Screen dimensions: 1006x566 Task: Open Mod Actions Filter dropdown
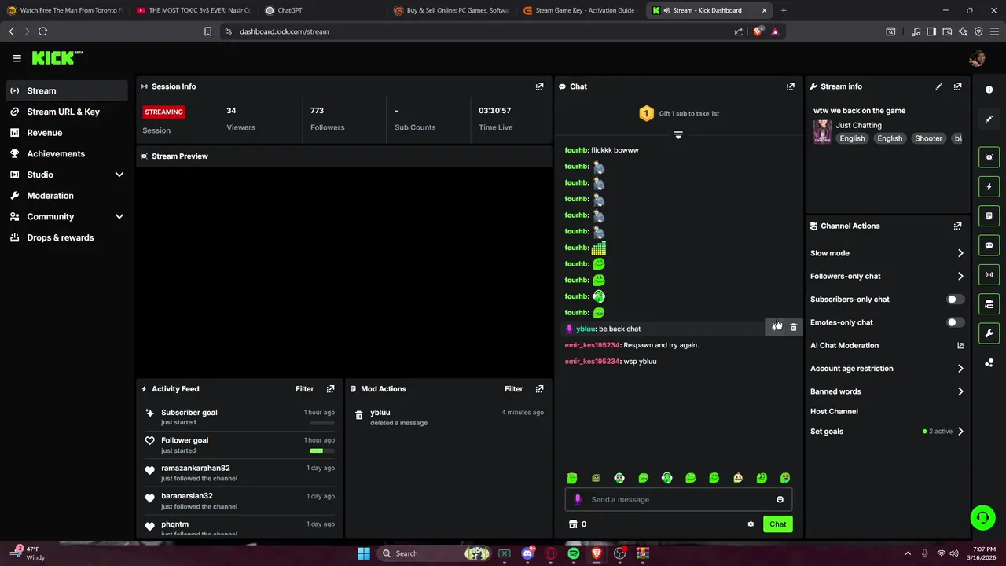(x=513, y=389)
